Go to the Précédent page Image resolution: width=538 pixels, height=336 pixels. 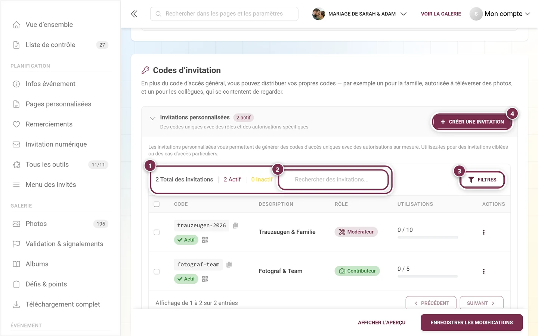click(431, 303)
